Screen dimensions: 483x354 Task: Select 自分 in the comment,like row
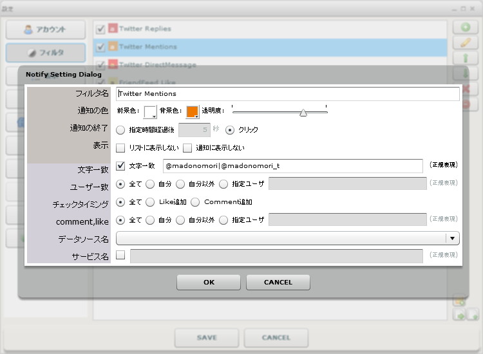click(150, 220)
